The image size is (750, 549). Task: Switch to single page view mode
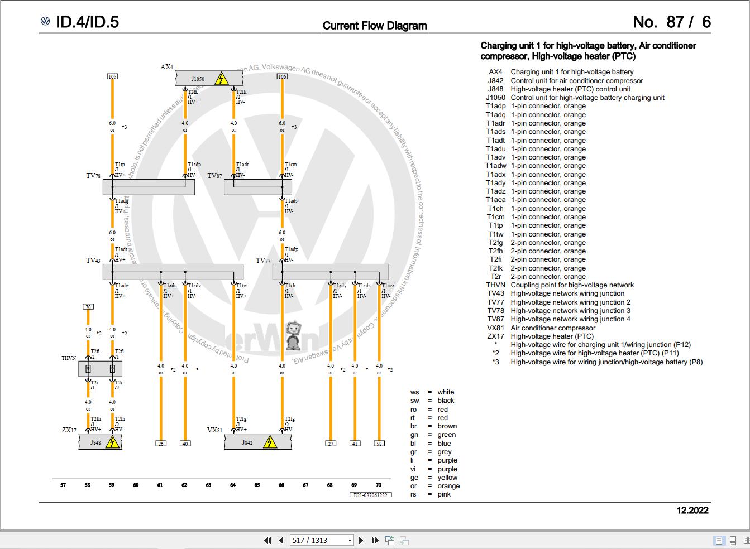pyautogui.click(x=719, y=540)
